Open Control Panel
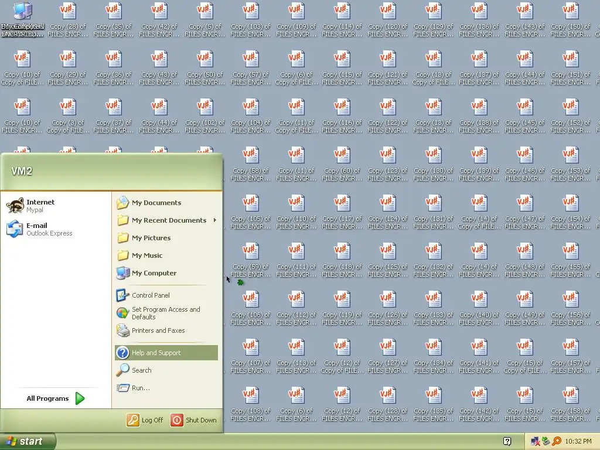Viewport: 600px width, 450px height. pos(143,295)
